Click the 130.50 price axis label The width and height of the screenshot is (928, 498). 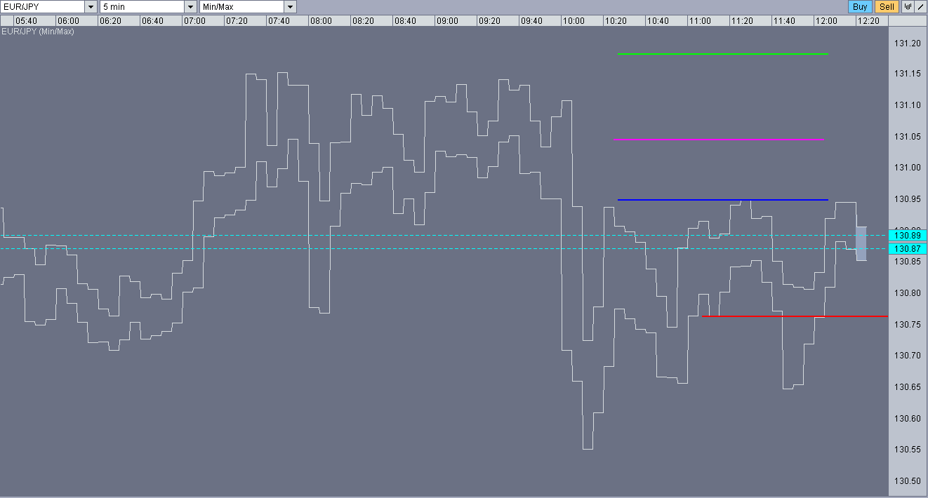coord(908,480)
